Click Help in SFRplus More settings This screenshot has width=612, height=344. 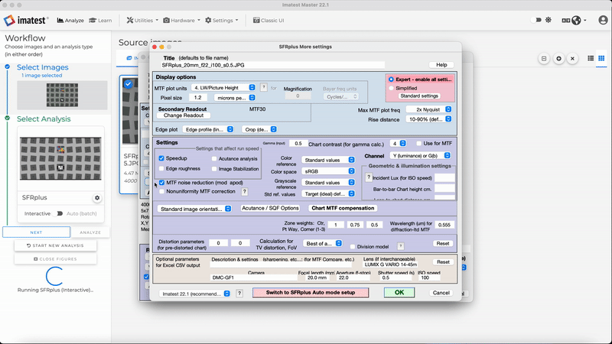click(441, 65)
